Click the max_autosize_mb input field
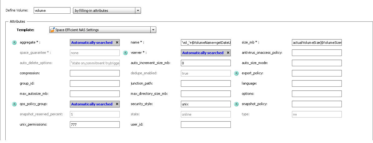Screen dimensions: 373x143 [95, 94]
